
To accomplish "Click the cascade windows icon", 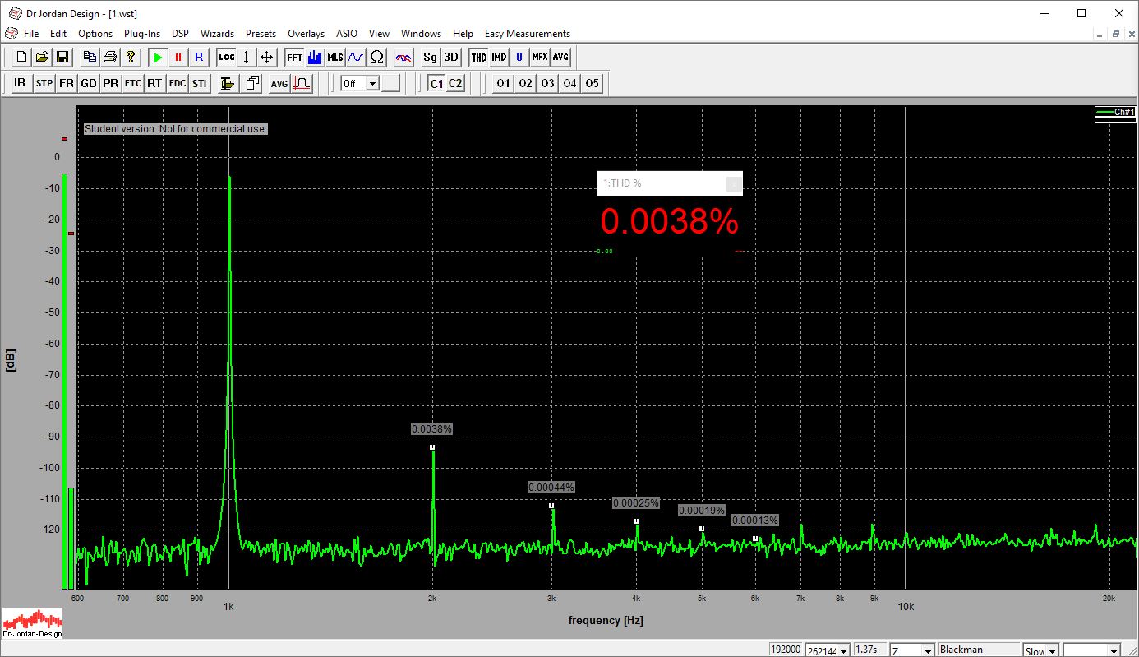I will (252, 83).
